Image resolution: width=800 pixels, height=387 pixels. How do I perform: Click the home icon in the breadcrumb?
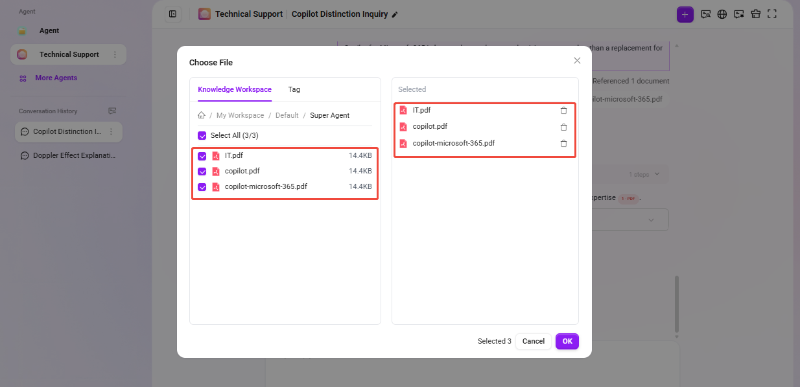pos(202,115)
